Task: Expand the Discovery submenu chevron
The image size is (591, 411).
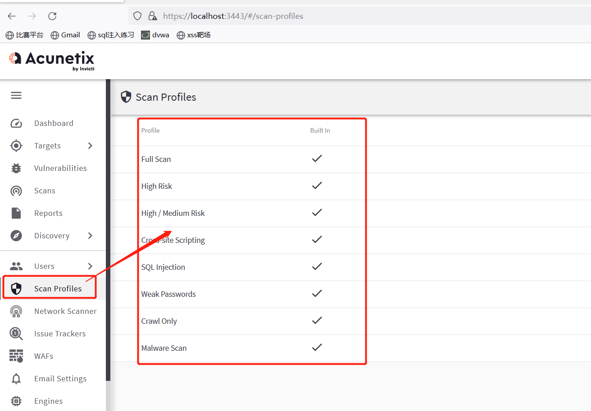Action: tap(90, 236)
